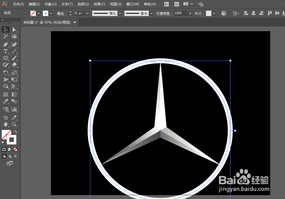Open 文件(F) menu

tap(18, 4)
